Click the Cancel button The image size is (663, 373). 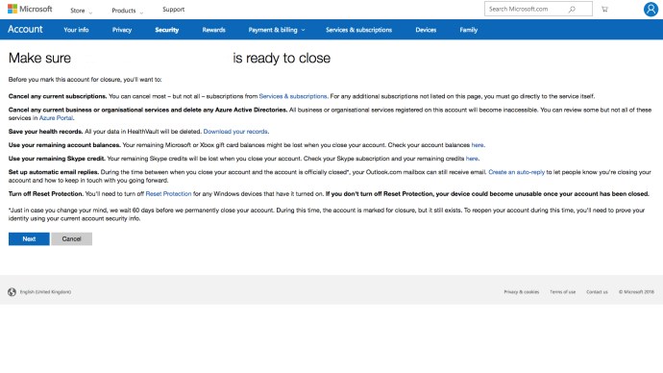click(x=71, y=239)
